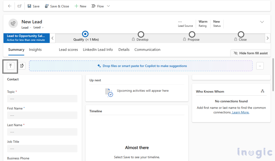Click the Who Knows Whom org chart icon
The image size is (275, 161).
coord(263,91)
